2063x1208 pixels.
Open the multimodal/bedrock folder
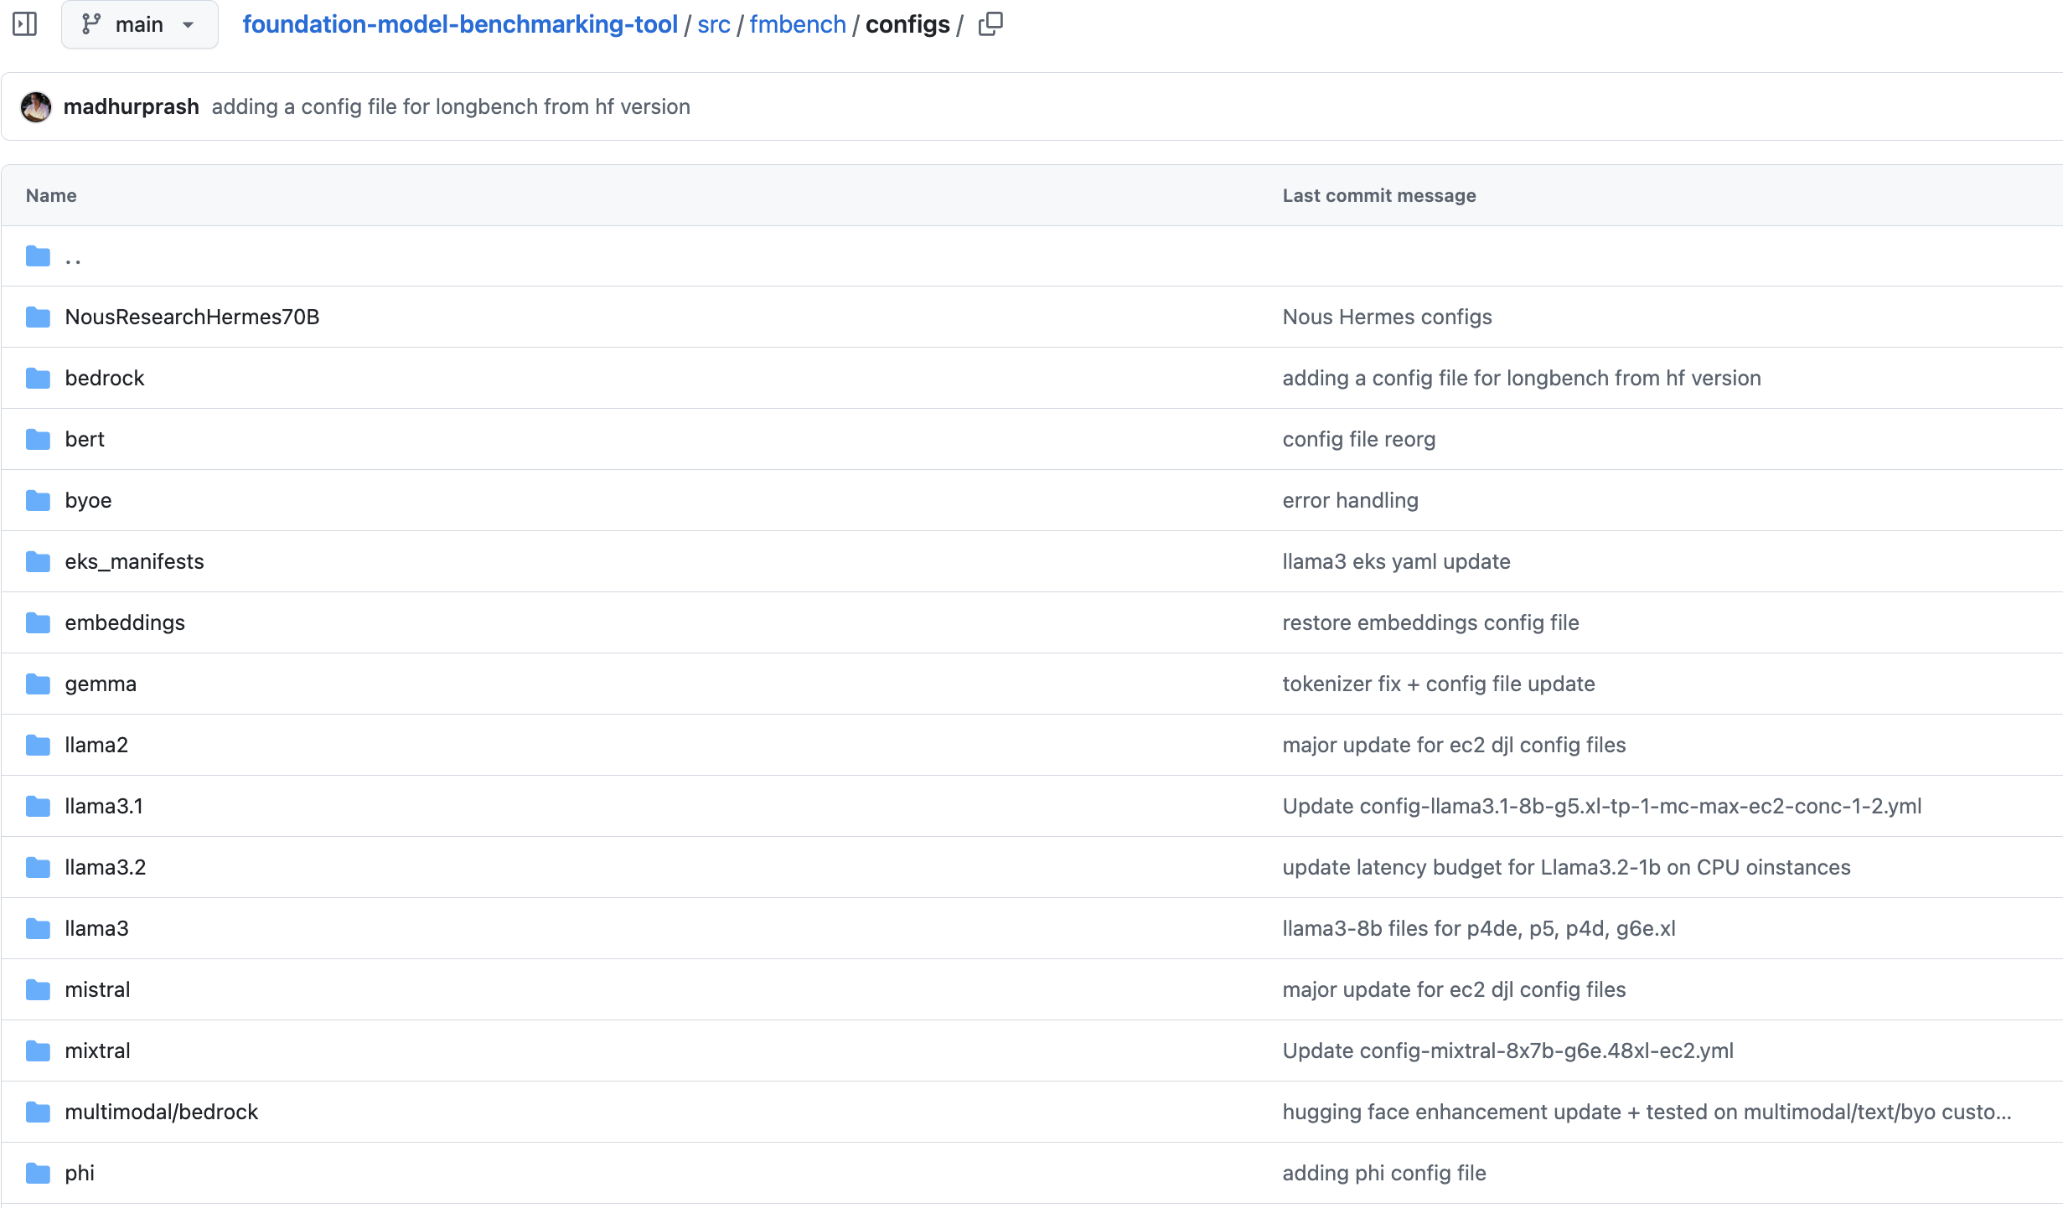click(162, 1112)
